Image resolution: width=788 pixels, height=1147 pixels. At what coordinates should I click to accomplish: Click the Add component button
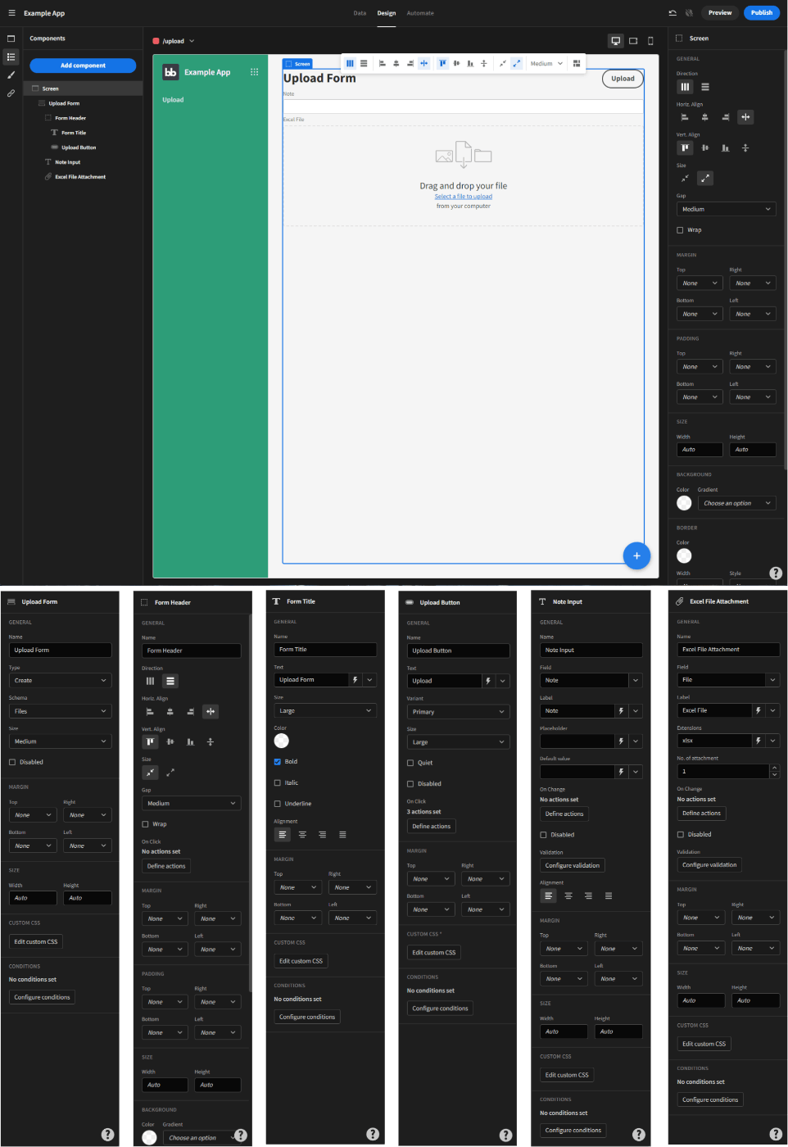(83, 66)
